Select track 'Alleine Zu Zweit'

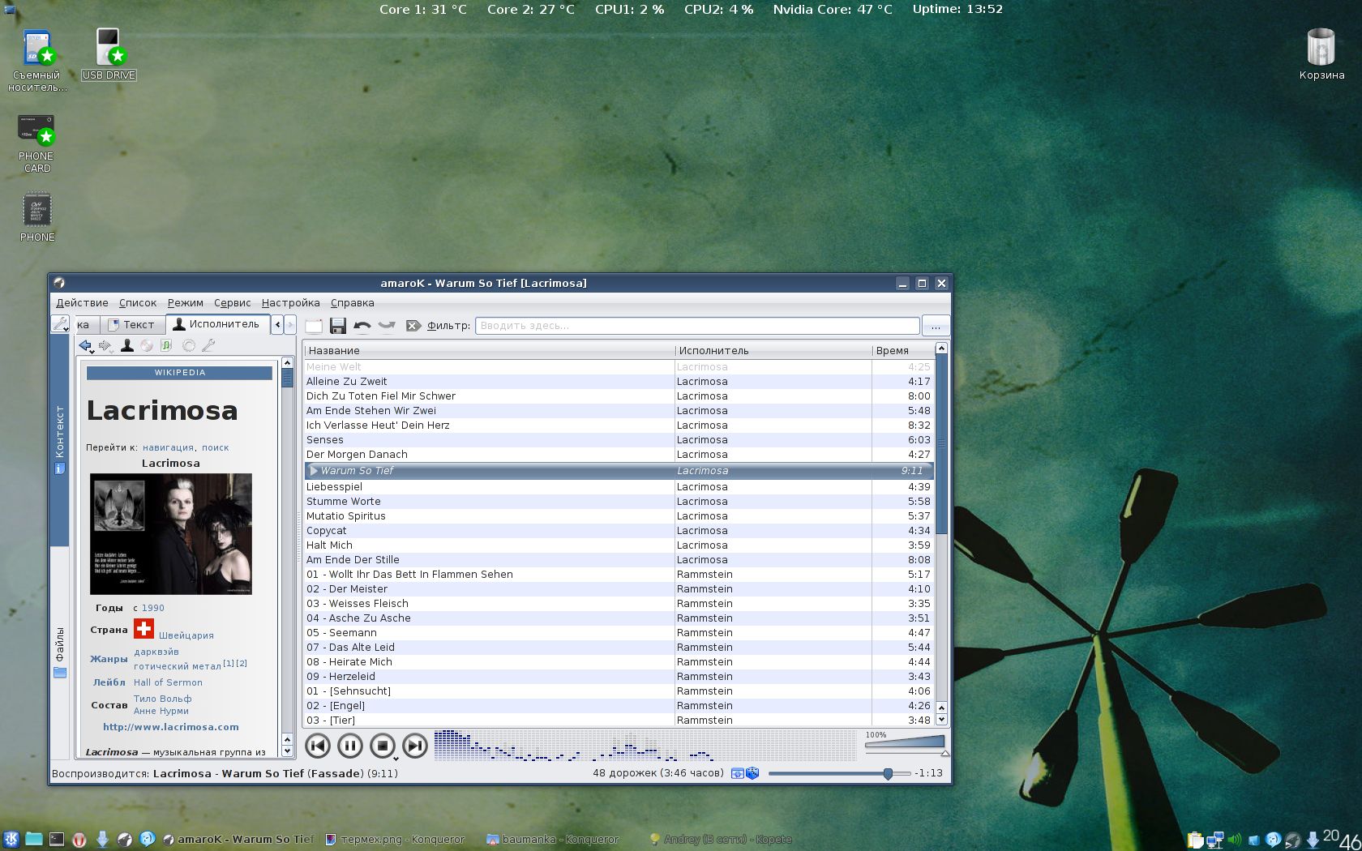(619, 382)
